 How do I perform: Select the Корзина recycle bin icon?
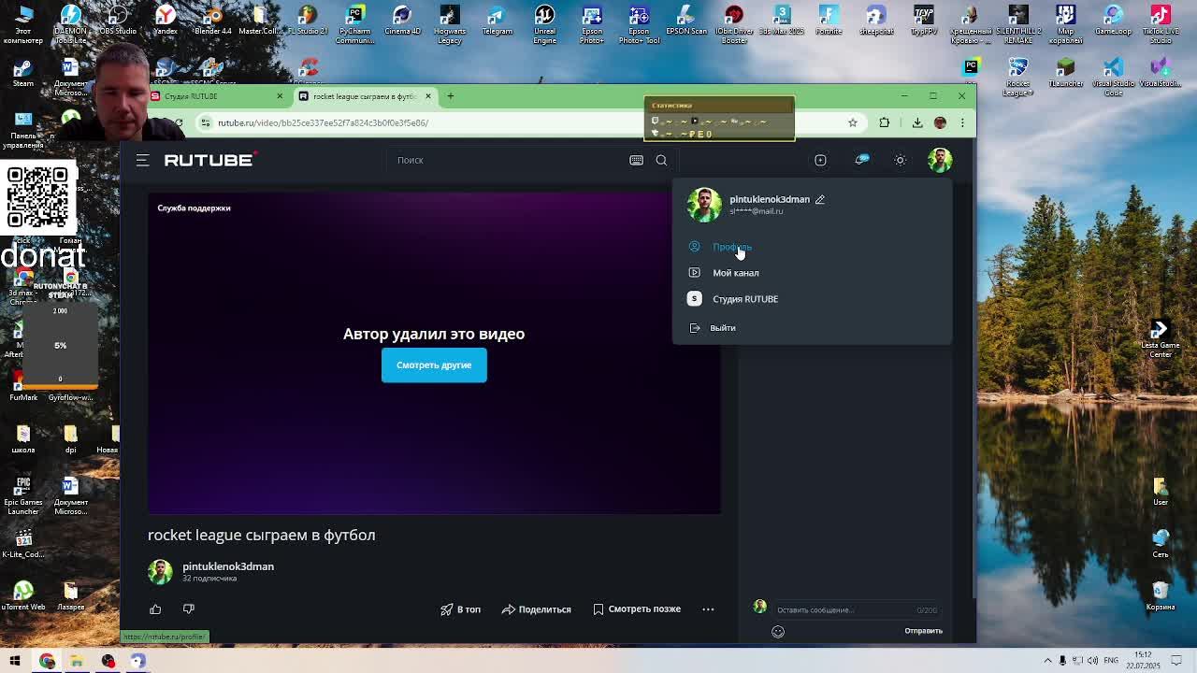(1161, 596)
